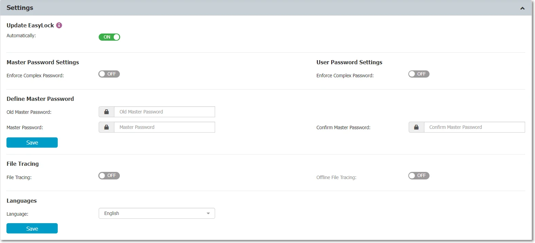Click the Language: label
This screenshot has width=535, height=243.
(x=17, y=214)
